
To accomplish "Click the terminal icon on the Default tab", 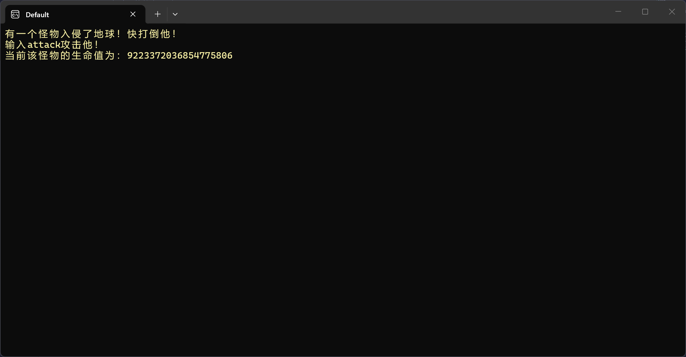I will coord(15,14).
